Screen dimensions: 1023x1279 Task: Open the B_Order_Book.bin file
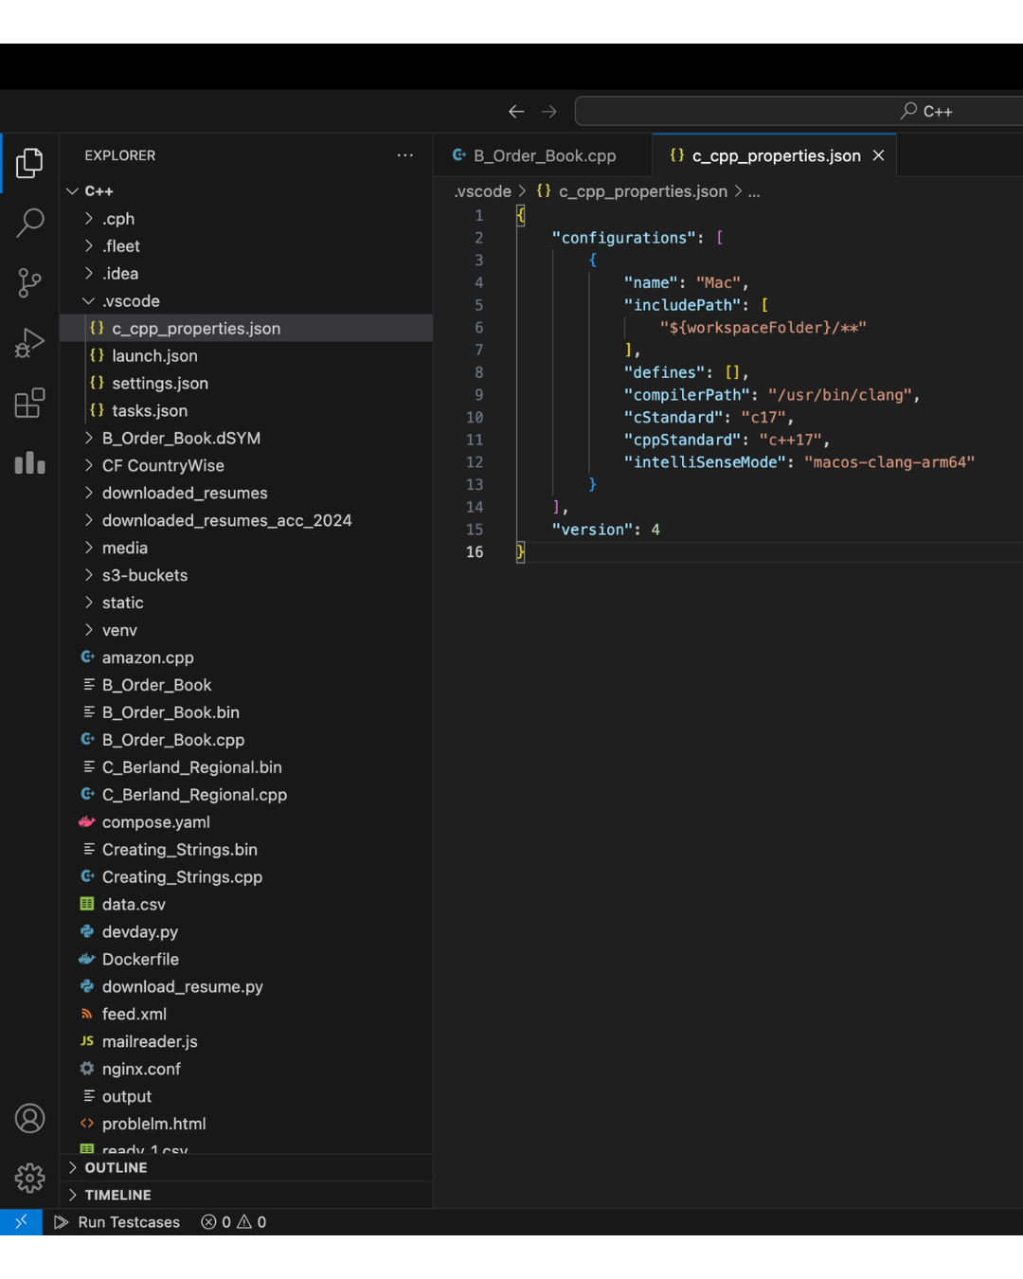point(246,713)
